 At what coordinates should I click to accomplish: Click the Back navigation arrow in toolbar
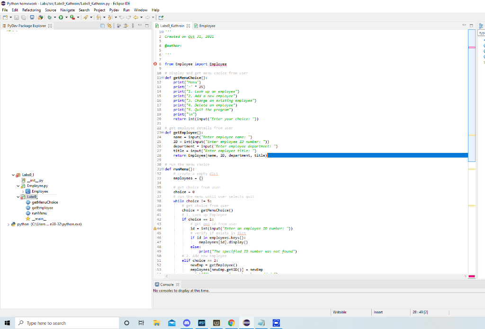(x=136, y=18)
